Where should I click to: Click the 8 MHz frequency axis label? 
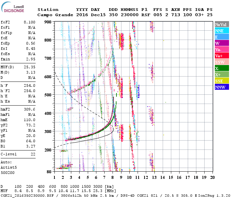pyautogui.click(x=113, y=177)
